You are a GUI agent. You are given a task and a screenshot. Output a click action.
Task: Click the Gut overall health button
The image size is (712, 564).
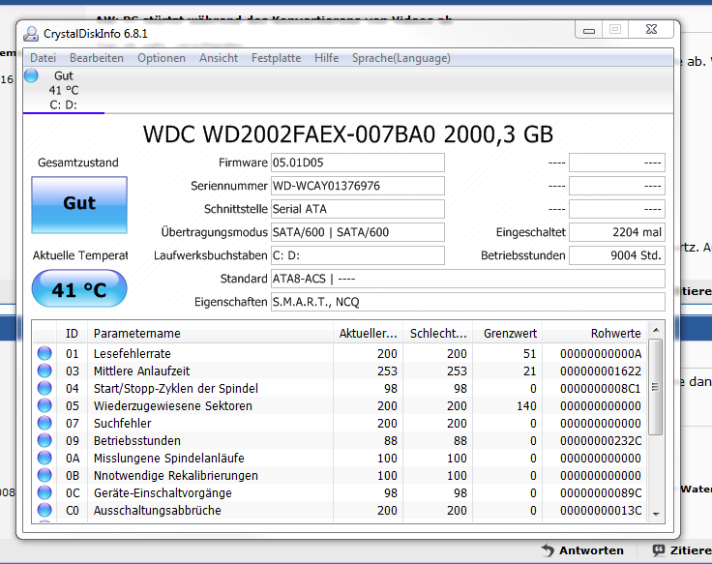[x=79, y=205]
